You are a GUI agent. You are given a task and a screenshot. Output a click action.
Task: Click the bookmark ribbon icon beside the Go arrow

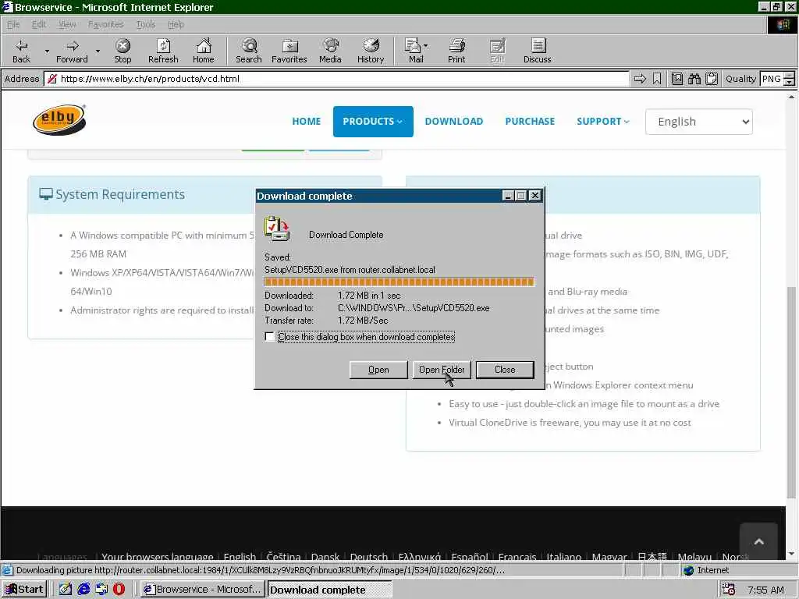tap(657, 79)
